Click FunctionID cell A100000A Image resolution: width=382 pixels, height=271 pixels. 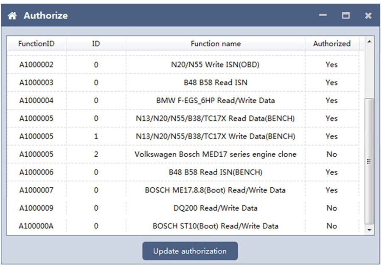[x=37, y=226]
